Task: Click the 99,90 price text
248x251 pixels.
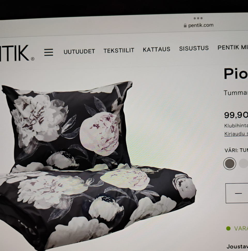Action: pyautogui.click(x=236, y=115)
